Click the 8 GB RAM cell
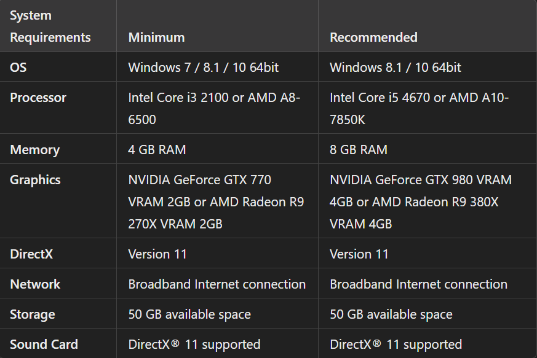 point(359,150)
